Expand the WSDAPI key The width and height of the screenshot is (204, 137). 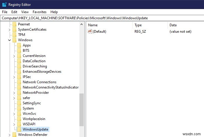(14, 124)
